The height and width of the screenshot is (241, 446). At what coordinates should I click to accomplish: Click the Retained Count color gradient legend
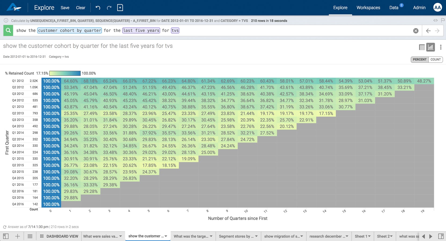click(x=65, y=73)
